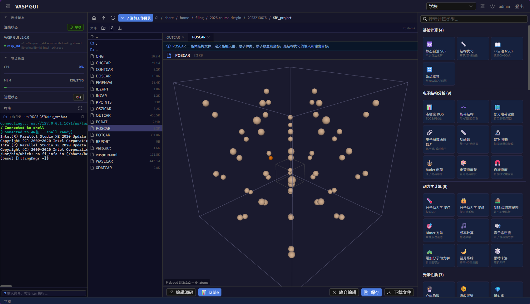Create a new file via the file-plus icon
Image resolution: width=530 pixels, height=304 pixels.
(x=111, y=28)
